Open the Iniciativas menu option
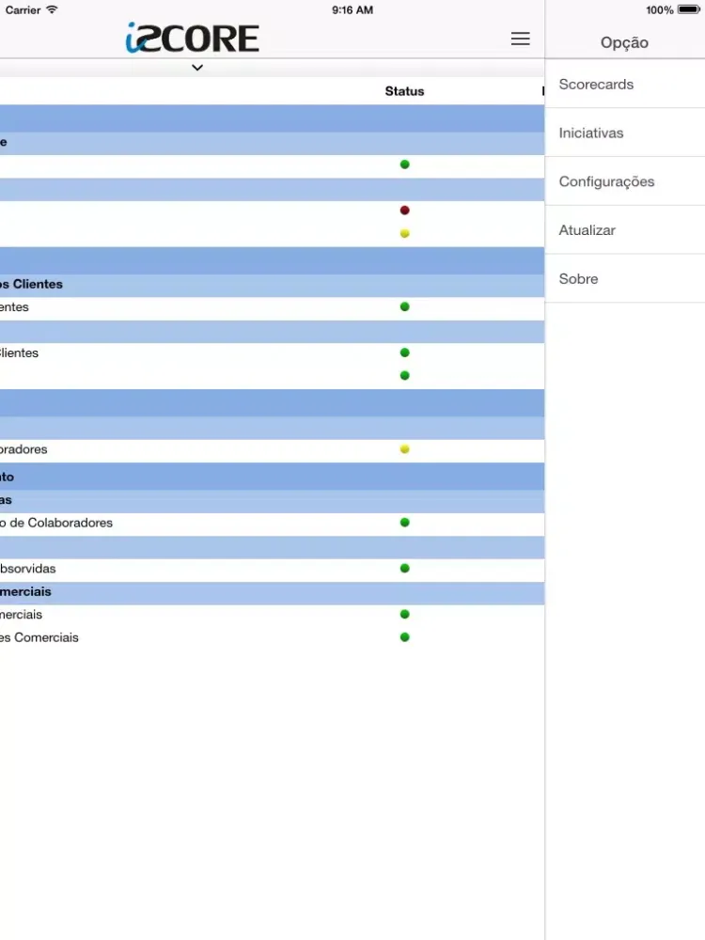 point(625,133)
